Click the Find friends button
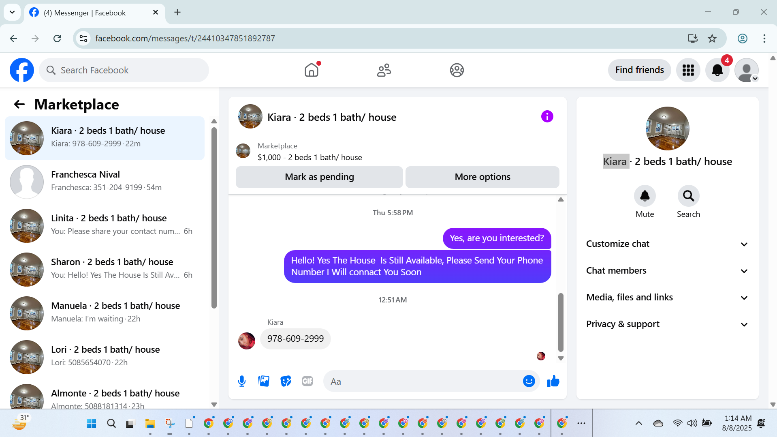The width and height of the screenshot is (777, 437). tap(639, 70)
